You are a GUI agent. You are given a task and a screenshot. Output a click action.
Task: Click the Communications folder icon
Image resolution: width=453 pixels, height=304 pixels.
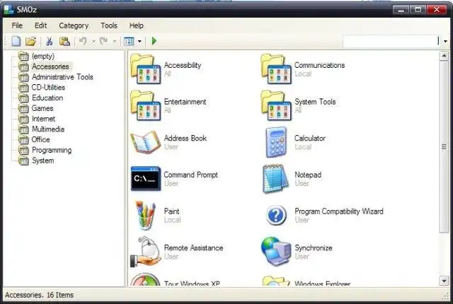point(276,69)
